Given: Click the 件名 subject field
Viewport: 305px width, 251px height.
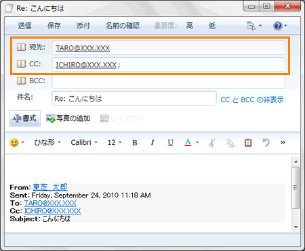Looking at the screenshot, I should (x=134, y=98).
